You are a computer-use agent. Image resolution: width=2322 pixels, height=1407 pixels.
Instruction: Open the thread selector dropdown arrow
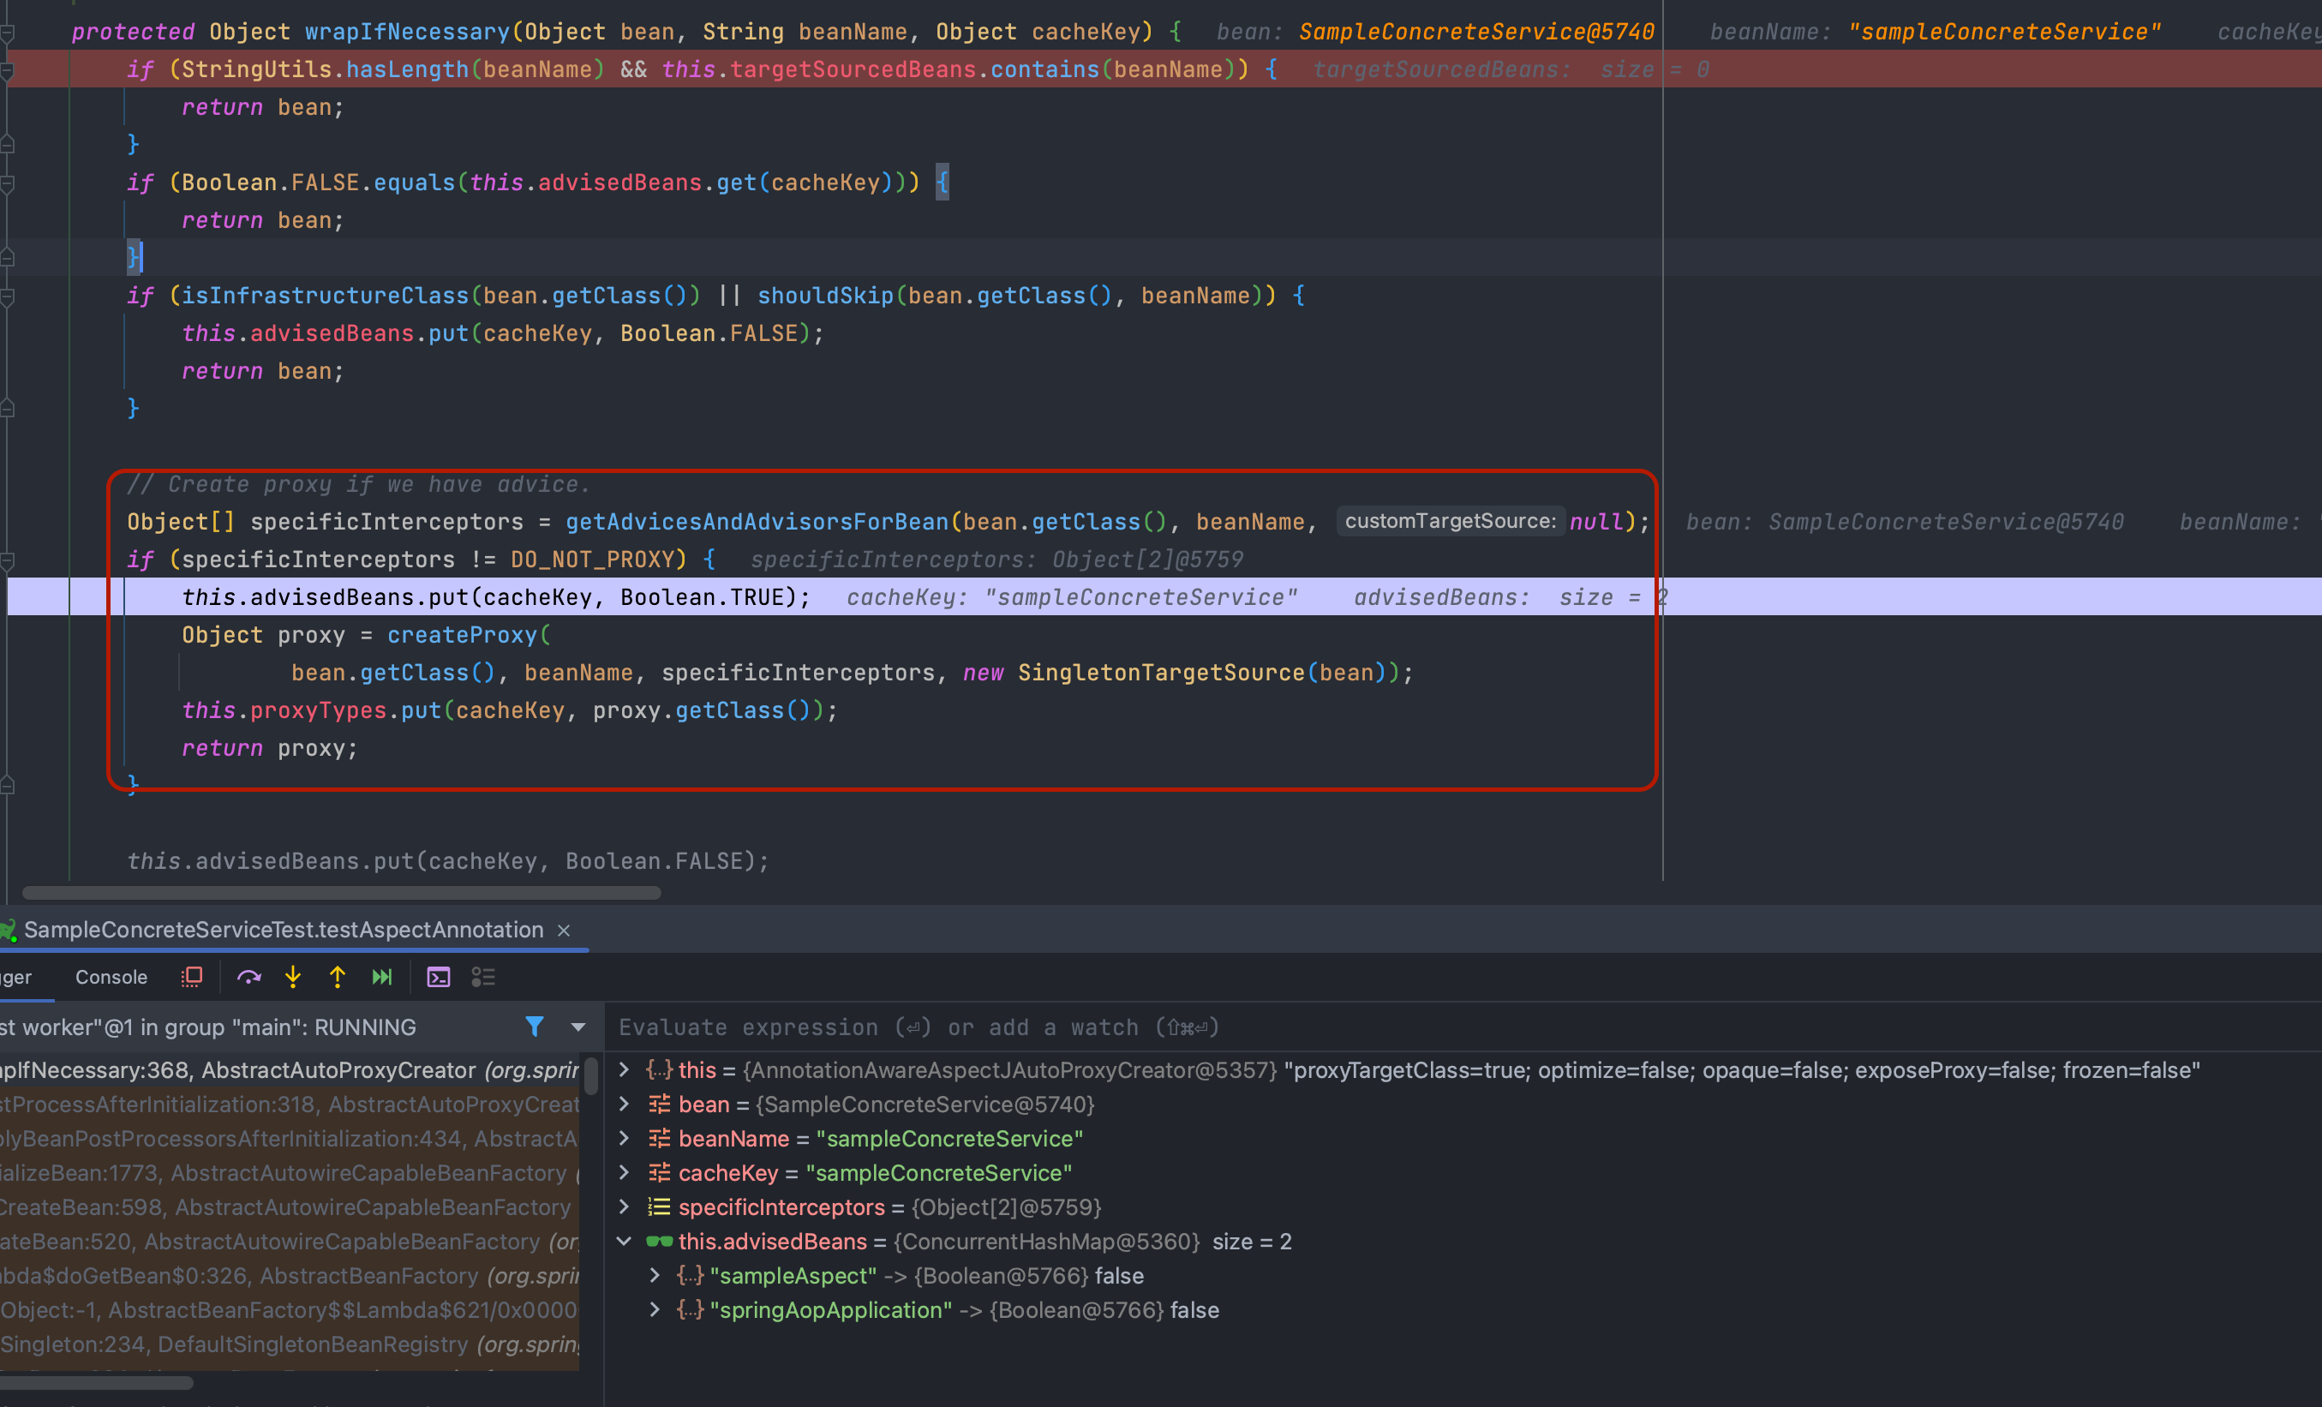click(578, 1027)
